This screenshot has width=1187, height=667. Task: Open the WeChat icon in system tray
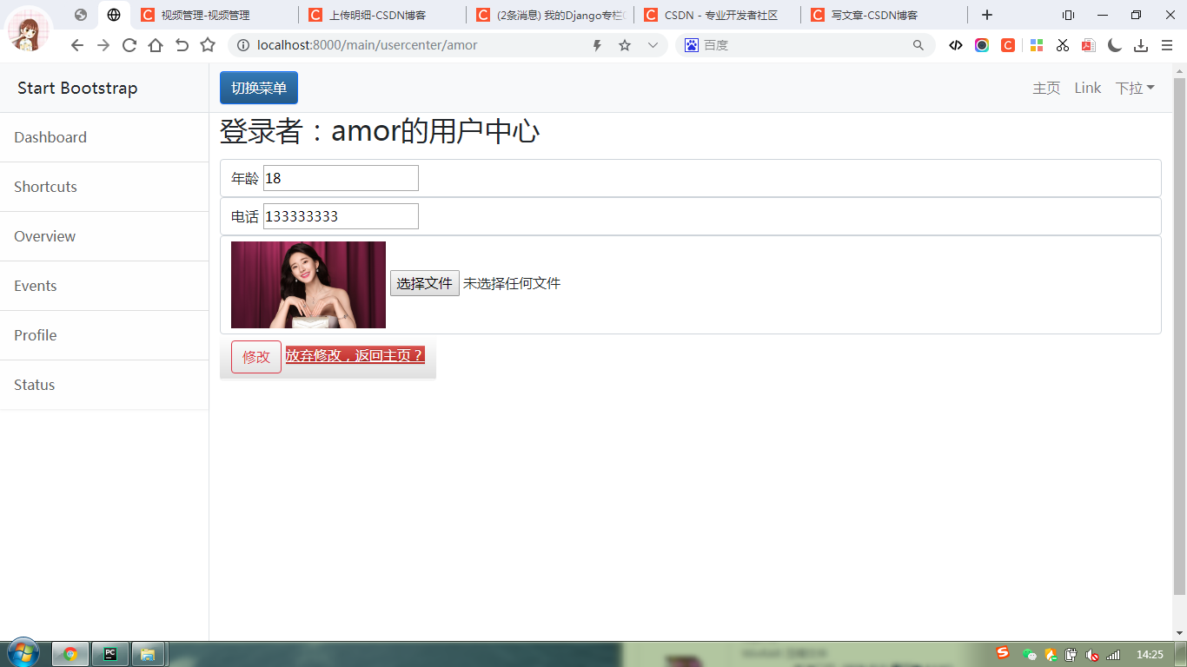point(1031,654)
